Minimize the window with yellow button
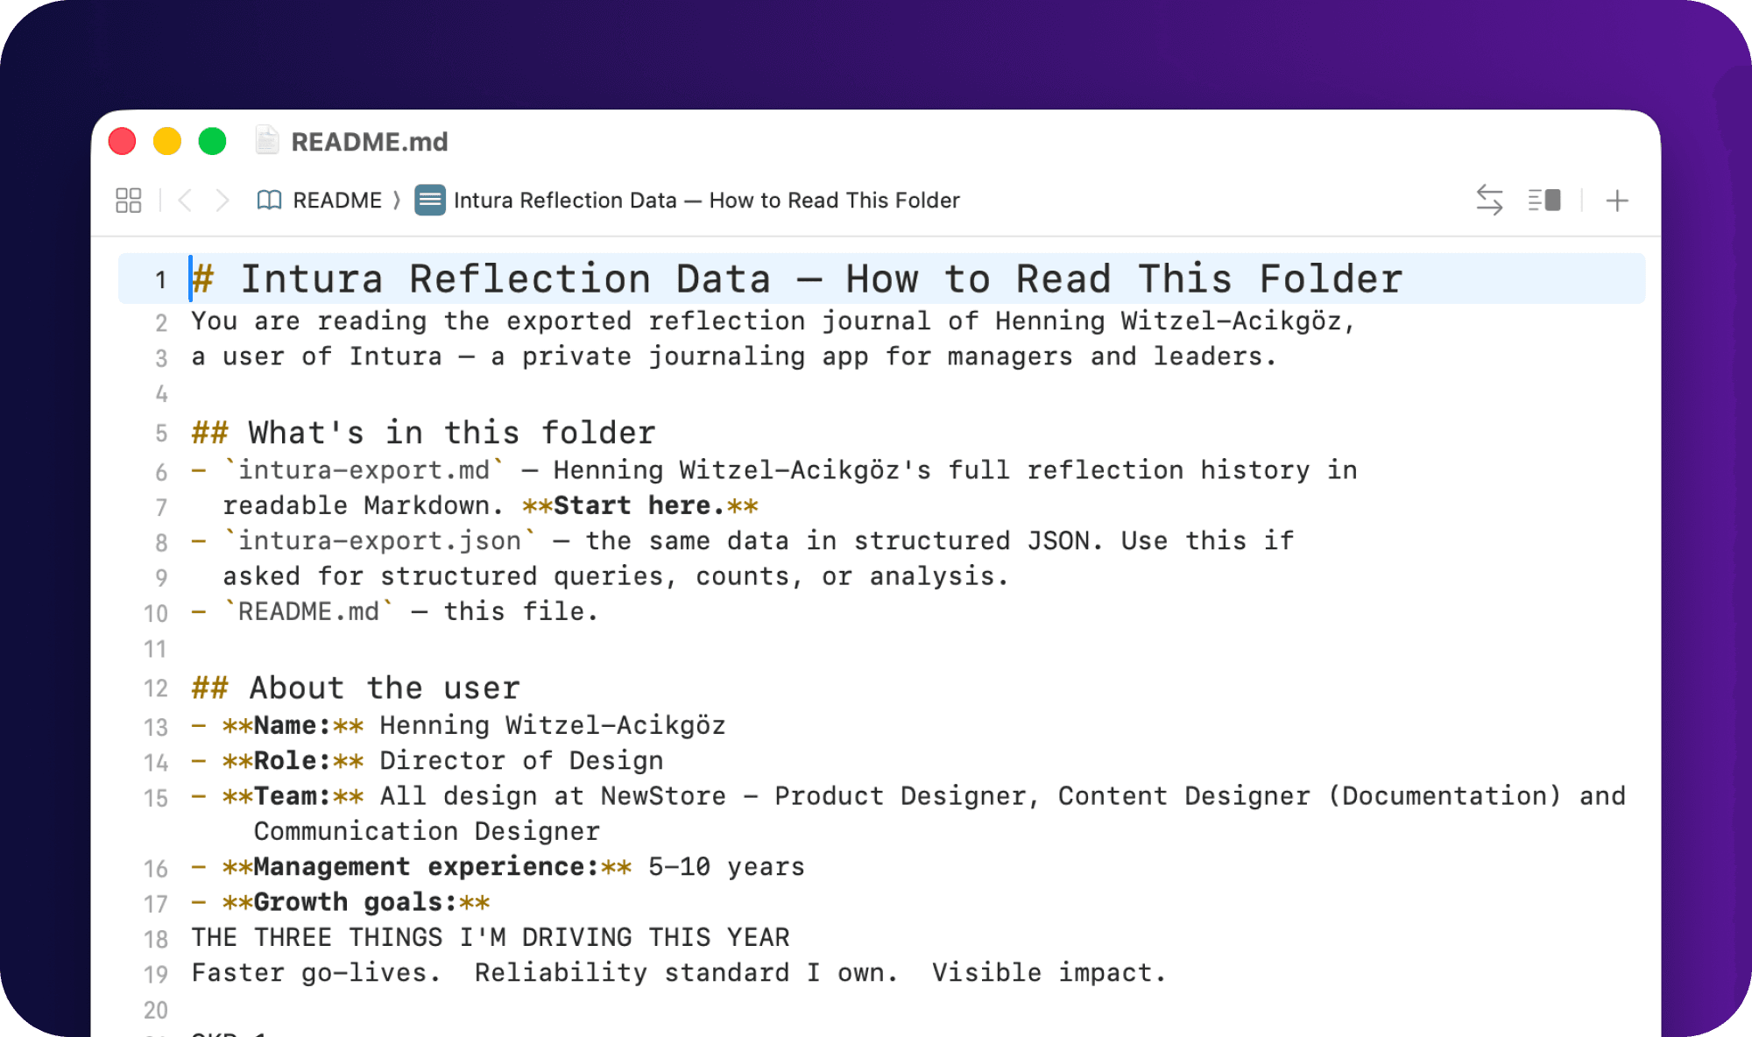1752x1037 pixels. tap(167, 141)
